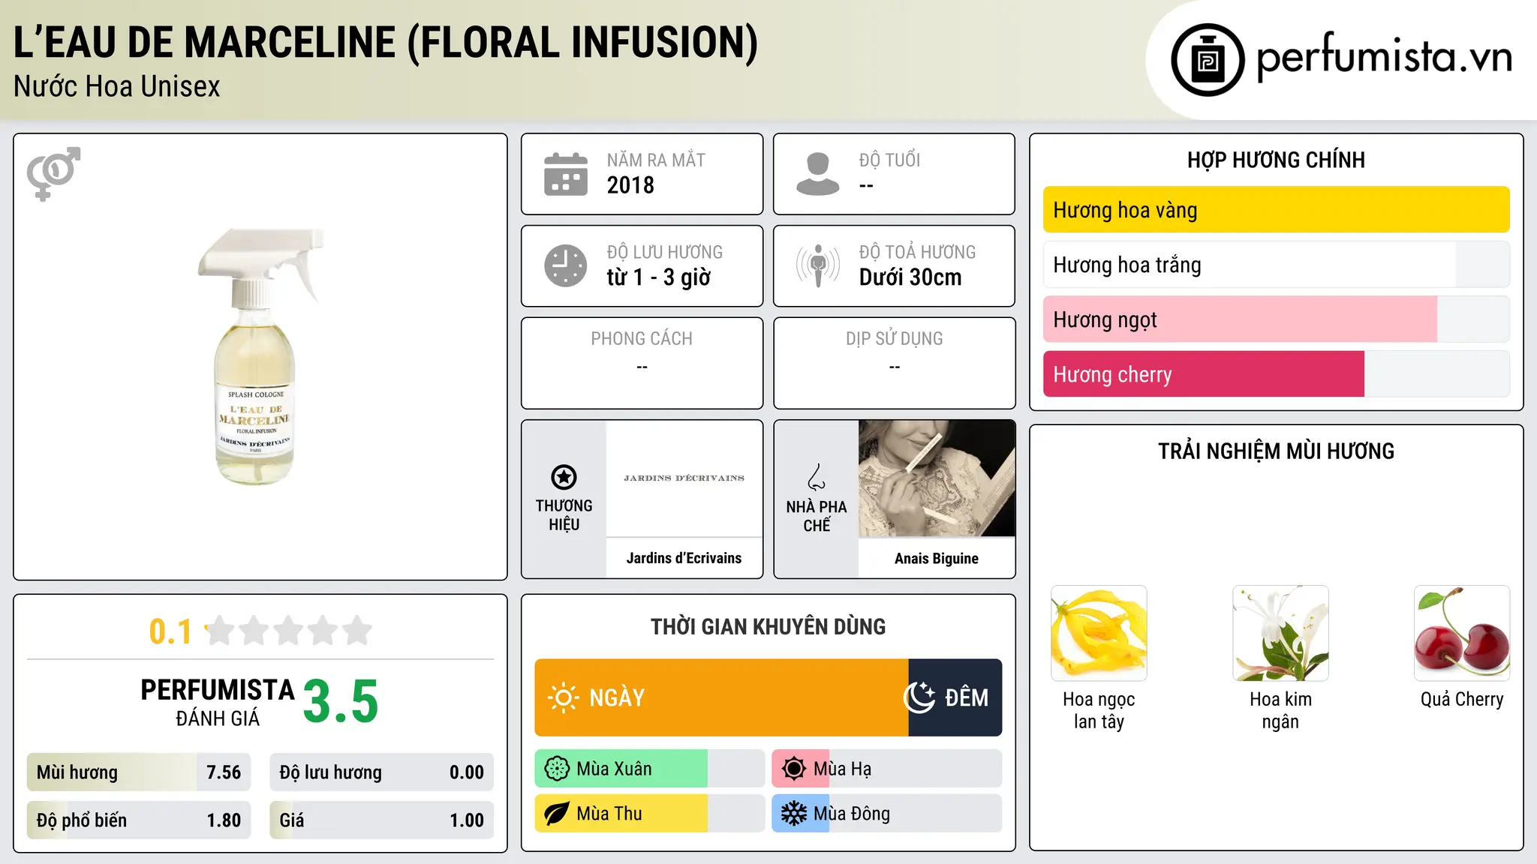The height and width of the screenshot is (864, 1537).
Task: Click the calendar icon beside Năm ra mắt
Action: tap(566, 174)
